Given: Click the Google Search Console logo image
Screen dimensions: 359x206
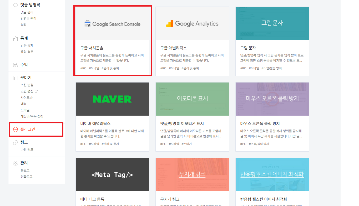Looking at the screenshot, I should pyautogui.click(x=112, y=24).
